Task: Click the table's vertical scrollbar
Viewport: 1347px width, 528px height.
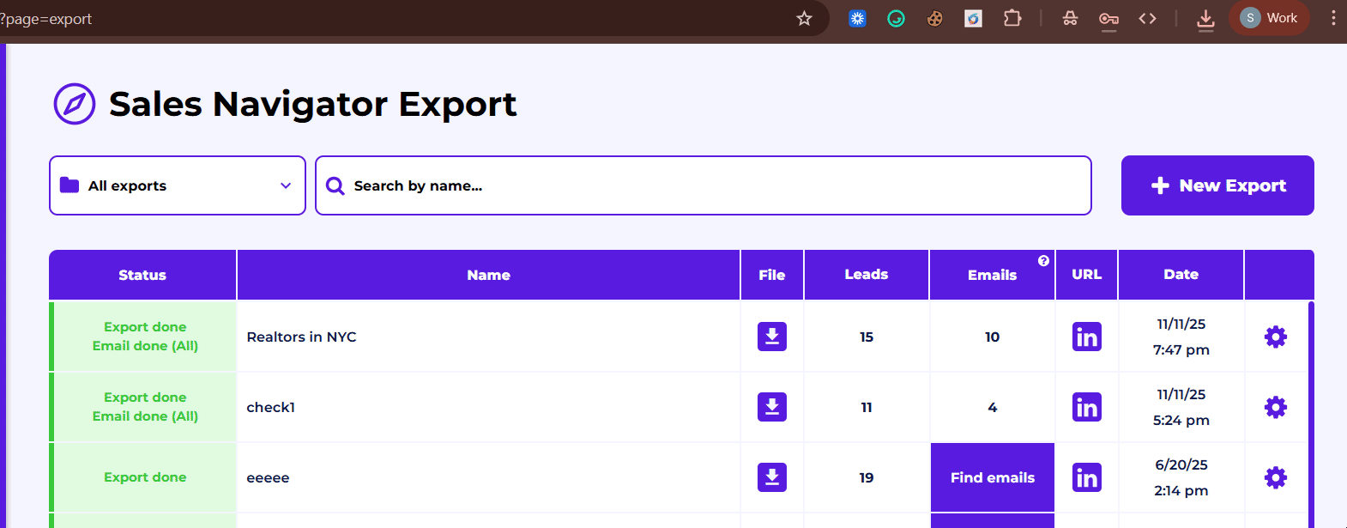Action: (1311, 414)
